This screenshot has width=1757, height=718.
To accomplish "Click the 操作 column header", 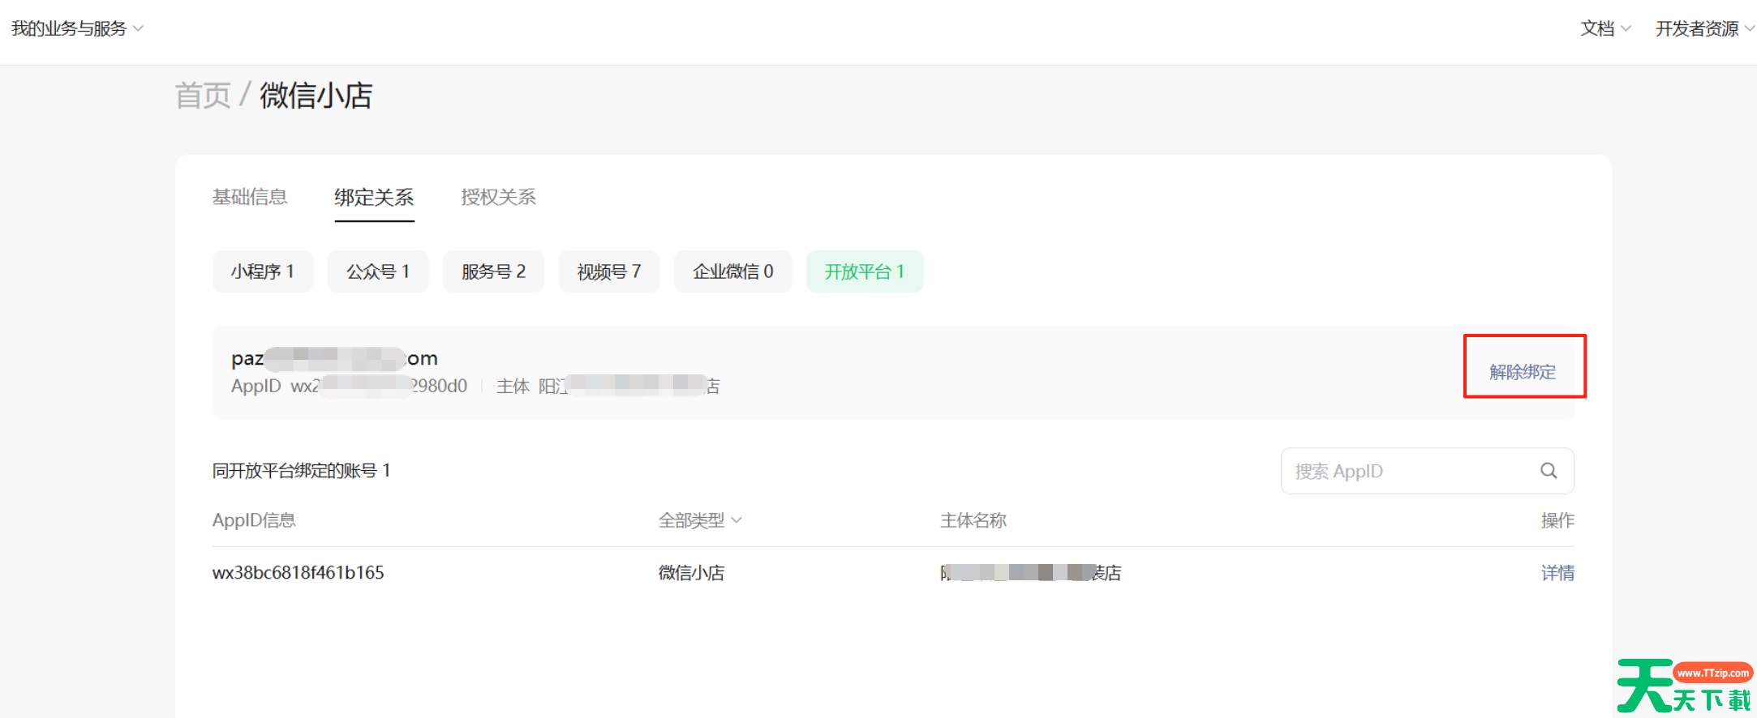I will tap(1557, 520).
